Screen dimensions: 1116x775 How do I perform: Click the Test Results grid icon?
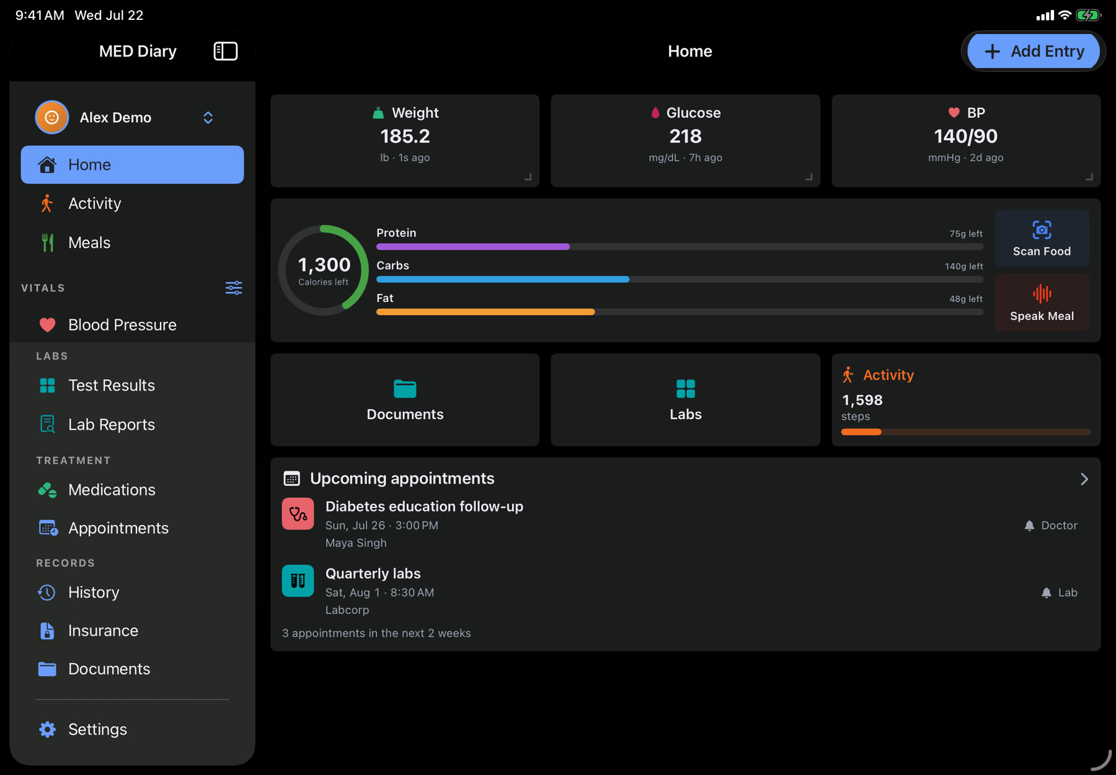(47, 386)
